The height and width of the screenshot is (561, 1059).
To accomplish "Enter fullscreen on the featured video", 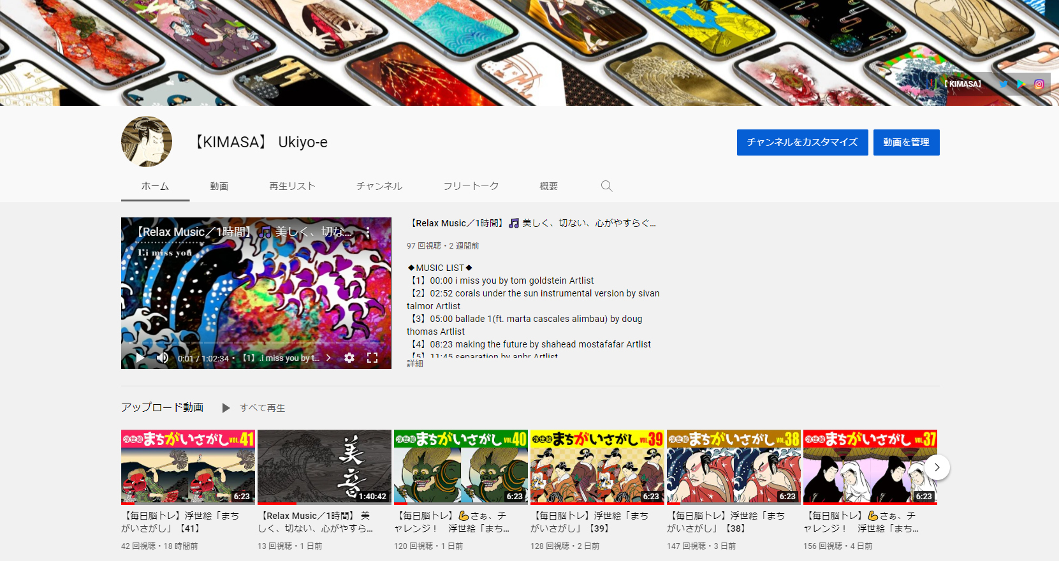I will pos(372,358).
